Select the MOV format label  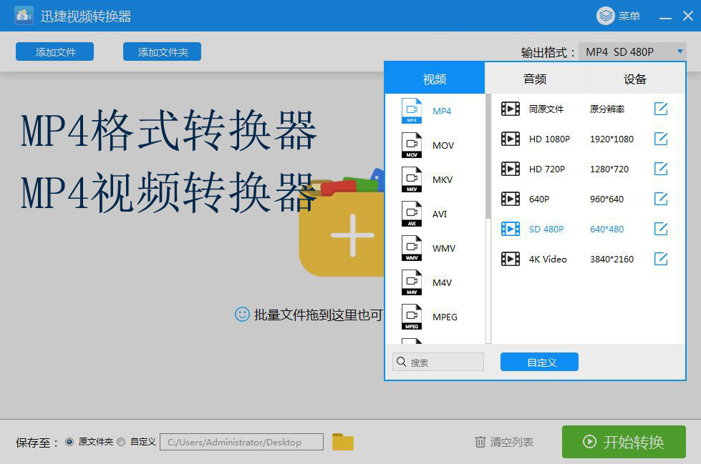coord(443,145)
